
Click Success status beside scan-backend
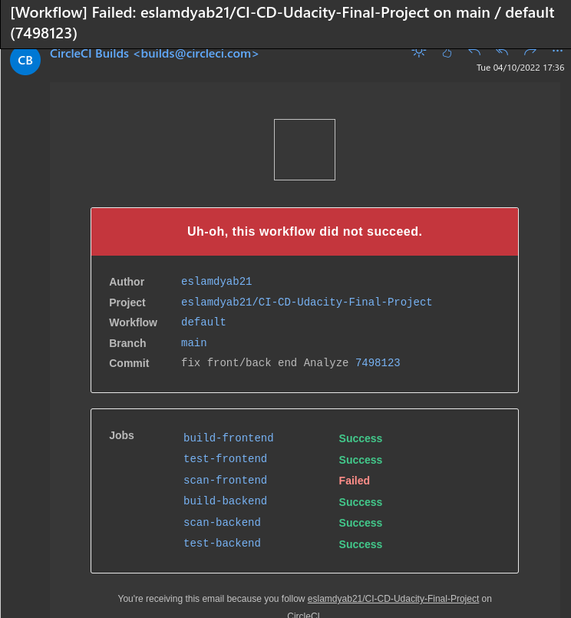click(361, 523)
